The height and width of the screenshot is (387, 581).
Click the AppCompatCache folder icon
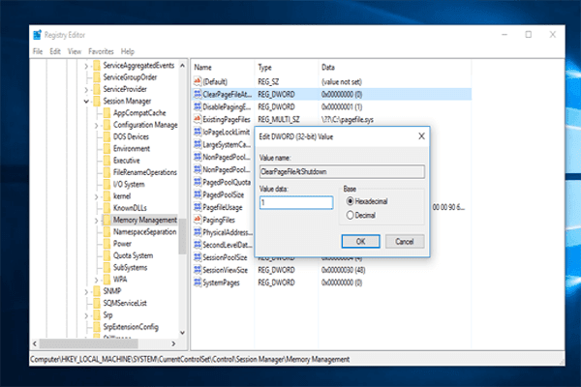pyautogui.click(x=107, y=113)
